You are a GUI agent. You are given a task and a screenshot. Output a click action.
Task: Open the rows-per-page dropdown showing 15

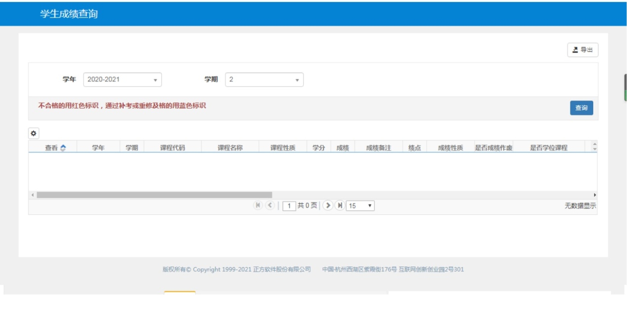[360, 206]
